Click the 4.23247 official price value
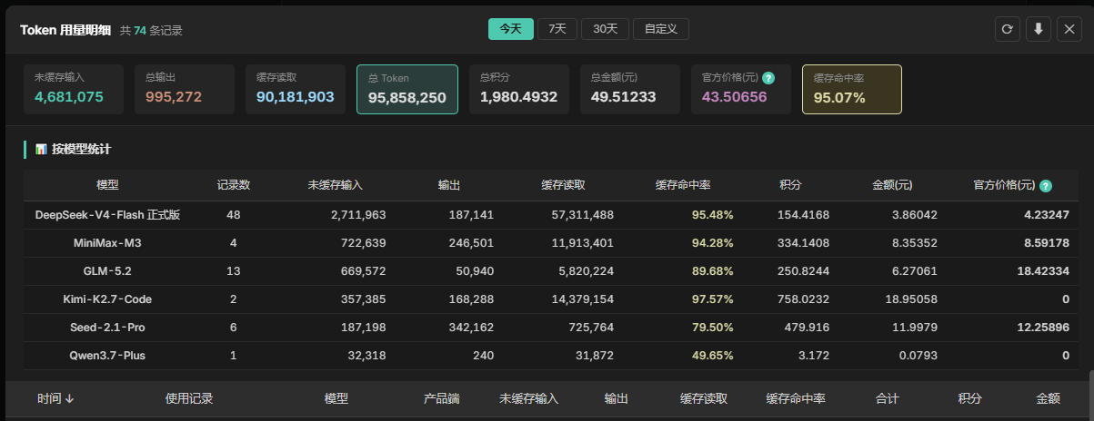 click(1046, 215)
